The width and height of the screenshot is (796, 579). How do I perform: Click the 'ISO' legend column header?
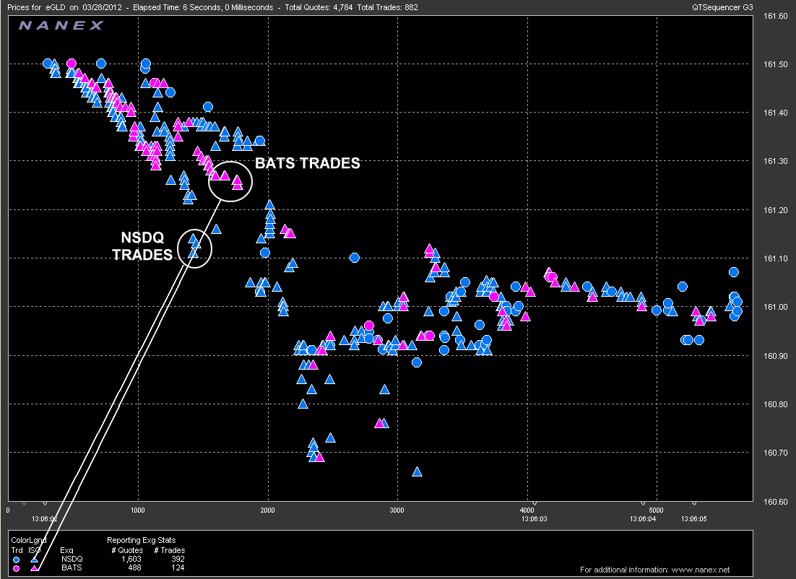(x=34, y=550)
